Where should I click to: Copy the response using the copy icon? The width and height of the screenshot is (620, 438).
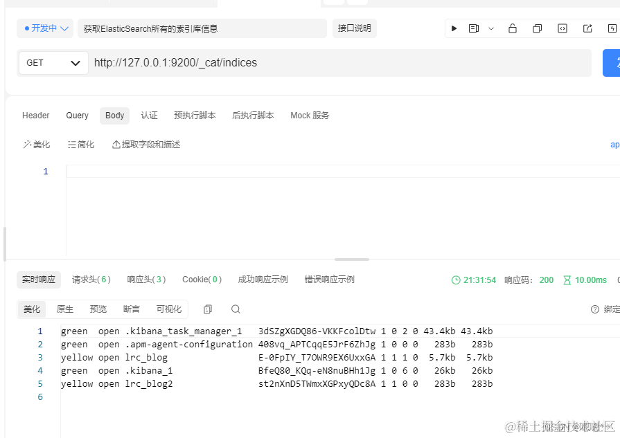pos(208,309)
